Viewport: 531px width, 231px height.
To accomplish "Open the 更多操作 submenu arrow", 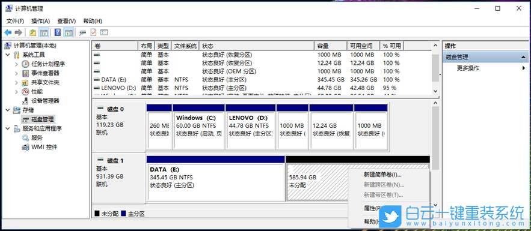I will [524, 68].
